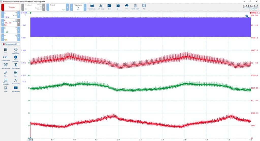Screen dimensions: 260x141
Task: Select the Rulers tool
Action: (6, 74)
